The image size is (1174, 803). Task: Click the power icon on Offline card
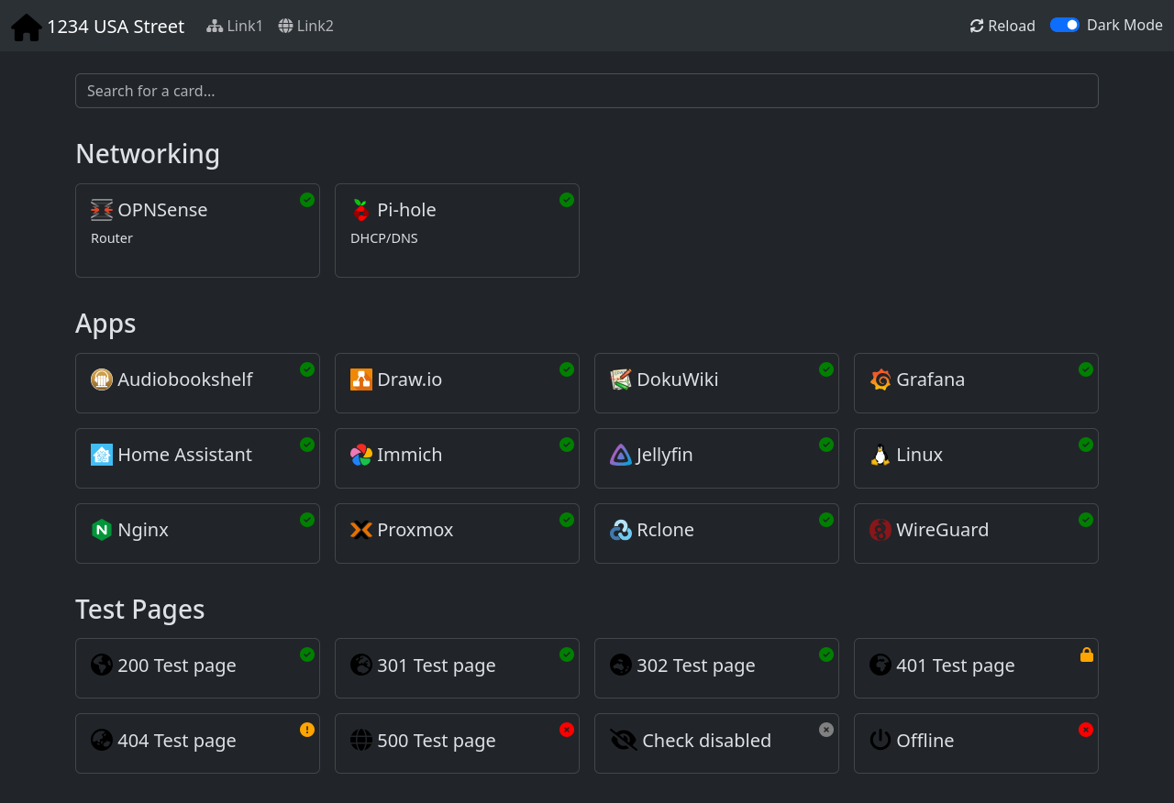pos(880,740)
